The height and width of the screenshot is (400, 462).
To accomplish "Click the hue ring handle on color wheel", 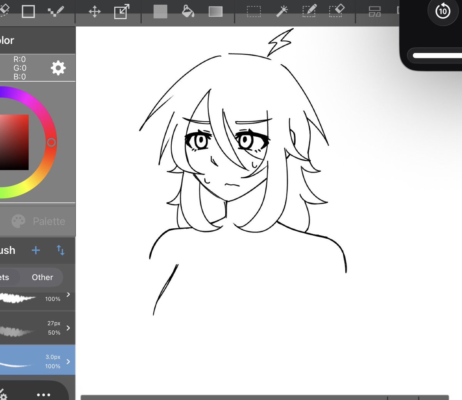I will 51,142.
